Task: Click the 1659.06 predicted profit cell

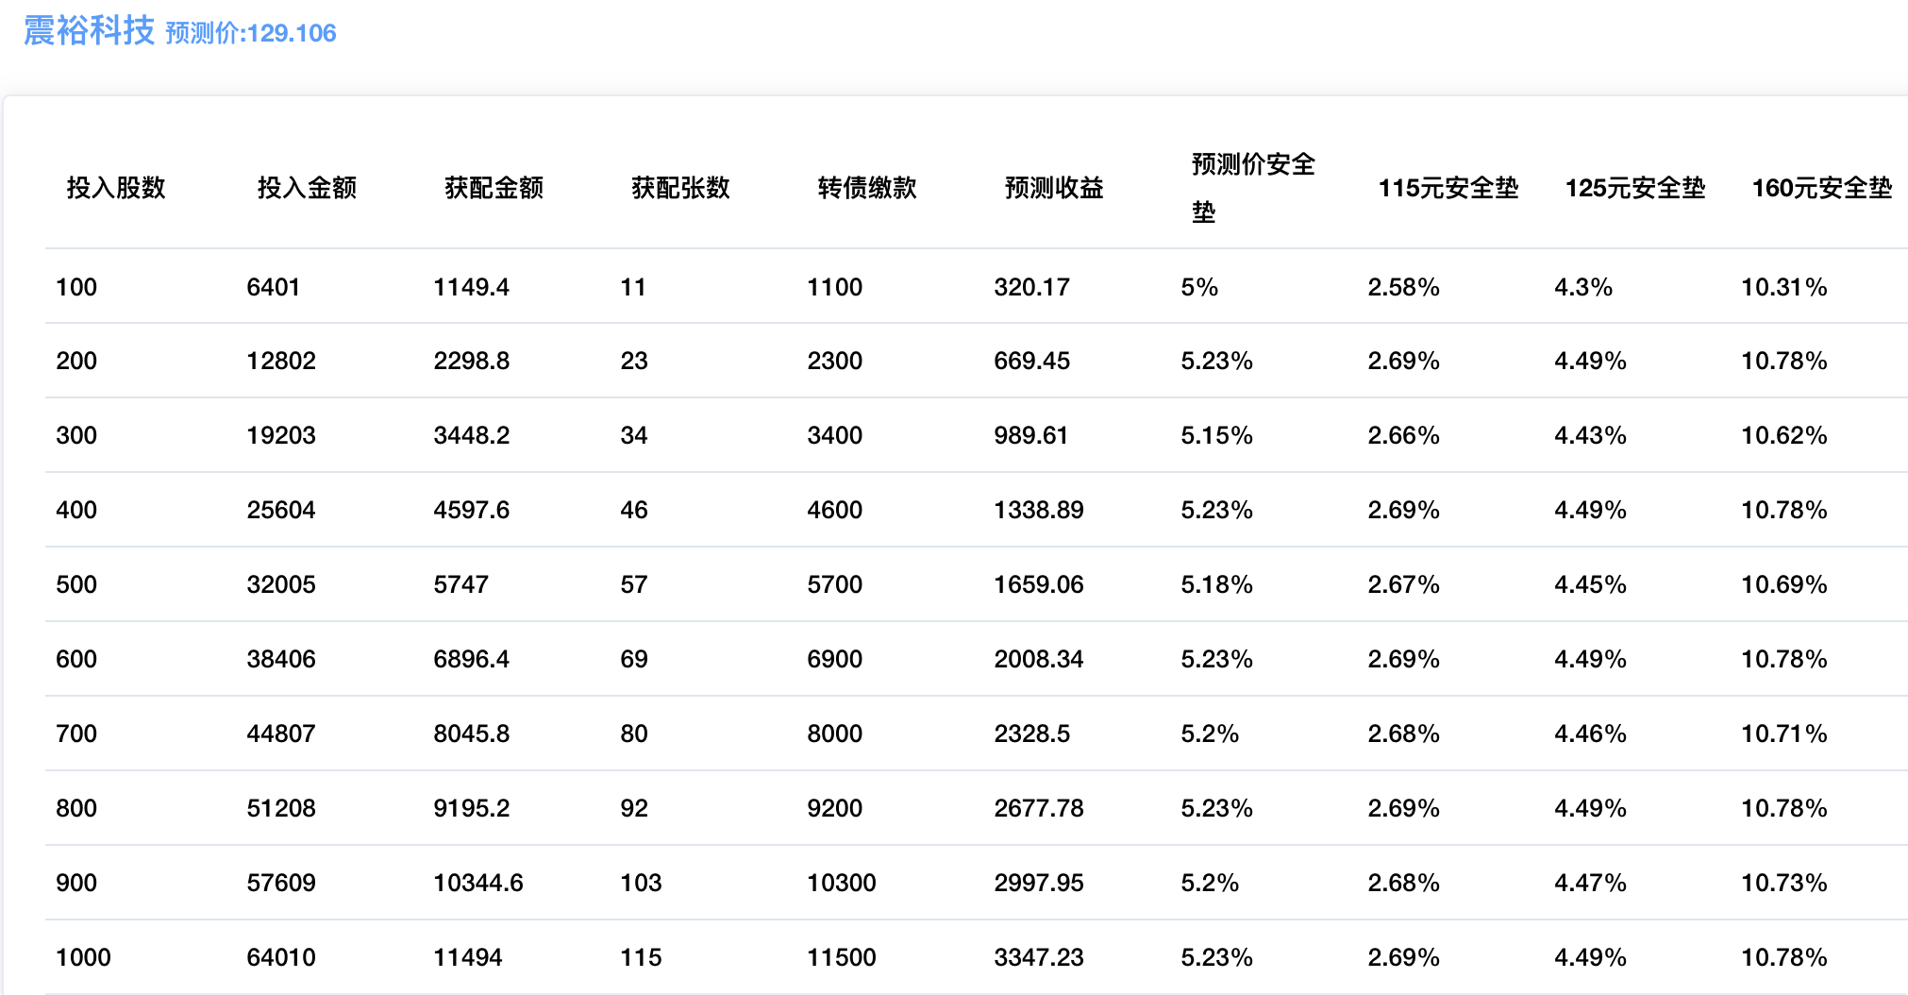Action: point(1038,584)
